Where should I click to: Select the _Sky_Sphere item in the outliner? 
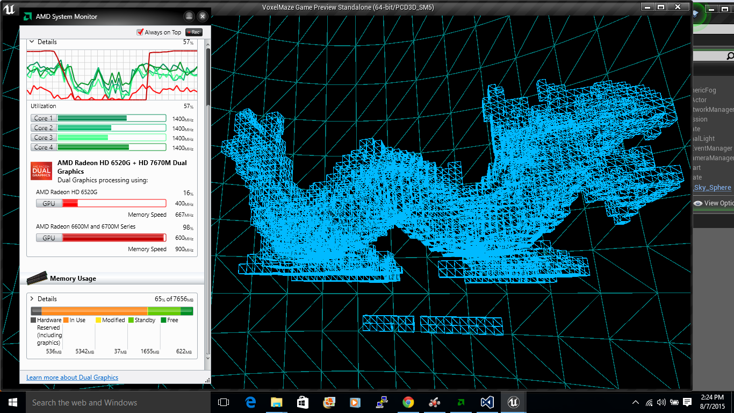(x=712, y=187)
